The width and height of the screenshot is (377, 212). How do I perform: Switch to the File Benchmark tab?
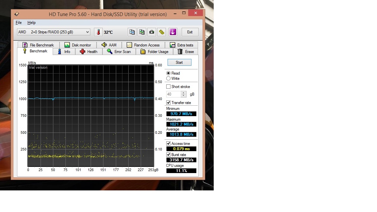38,45
